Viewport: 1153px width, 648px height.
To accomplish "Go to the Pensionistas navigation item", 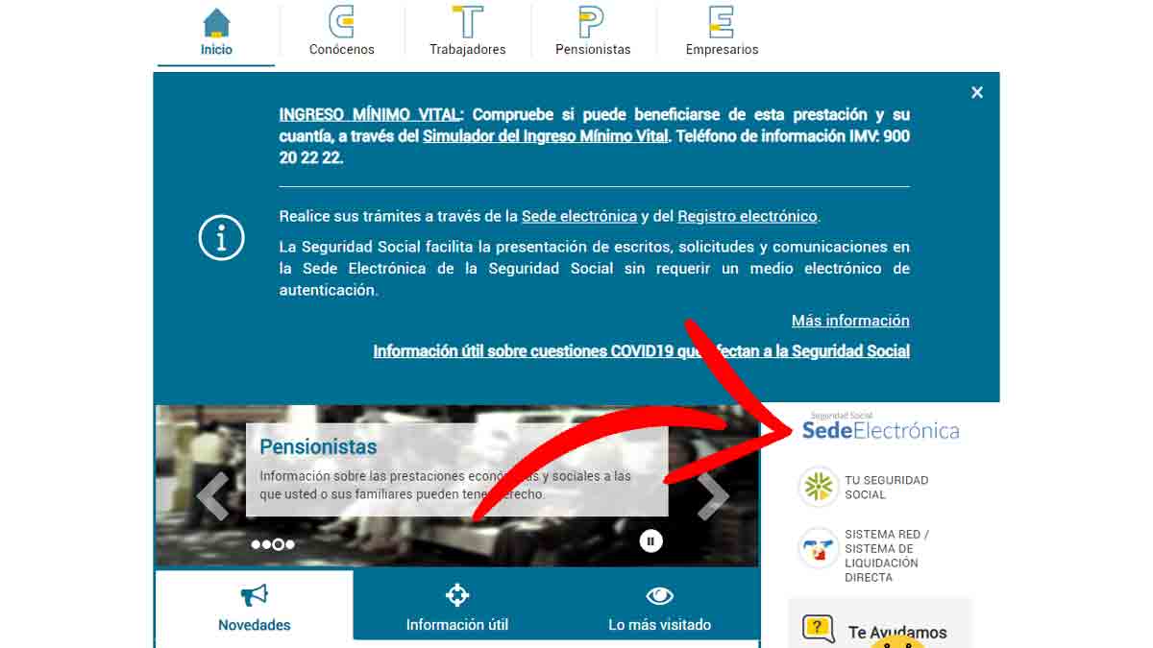I will click(592, 23).
